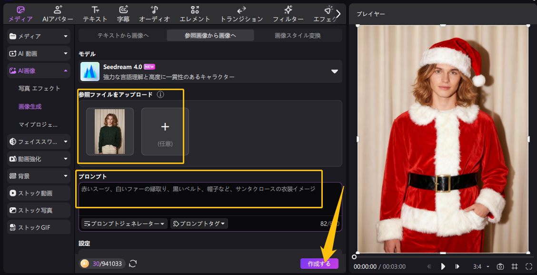Click the フィルター (filter) toolbar icon
Screen dimensions: 537x275
point(288,13)
